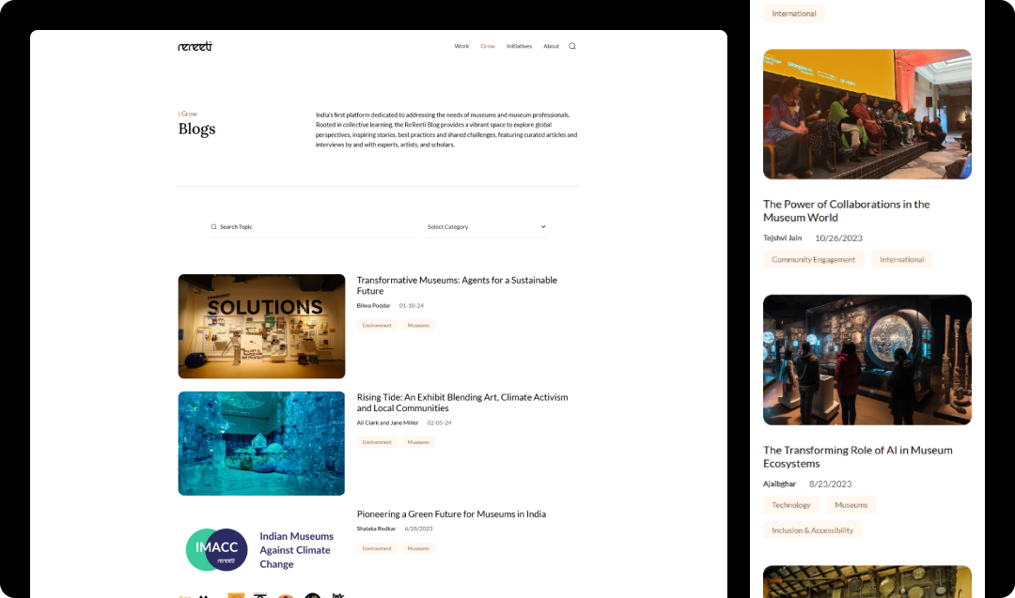1015x598 pixels.
Task: Click the date 10/26/2023
Action: tap(838, 238)
